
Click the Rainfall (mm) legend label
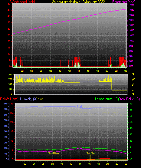click(9, 99)
